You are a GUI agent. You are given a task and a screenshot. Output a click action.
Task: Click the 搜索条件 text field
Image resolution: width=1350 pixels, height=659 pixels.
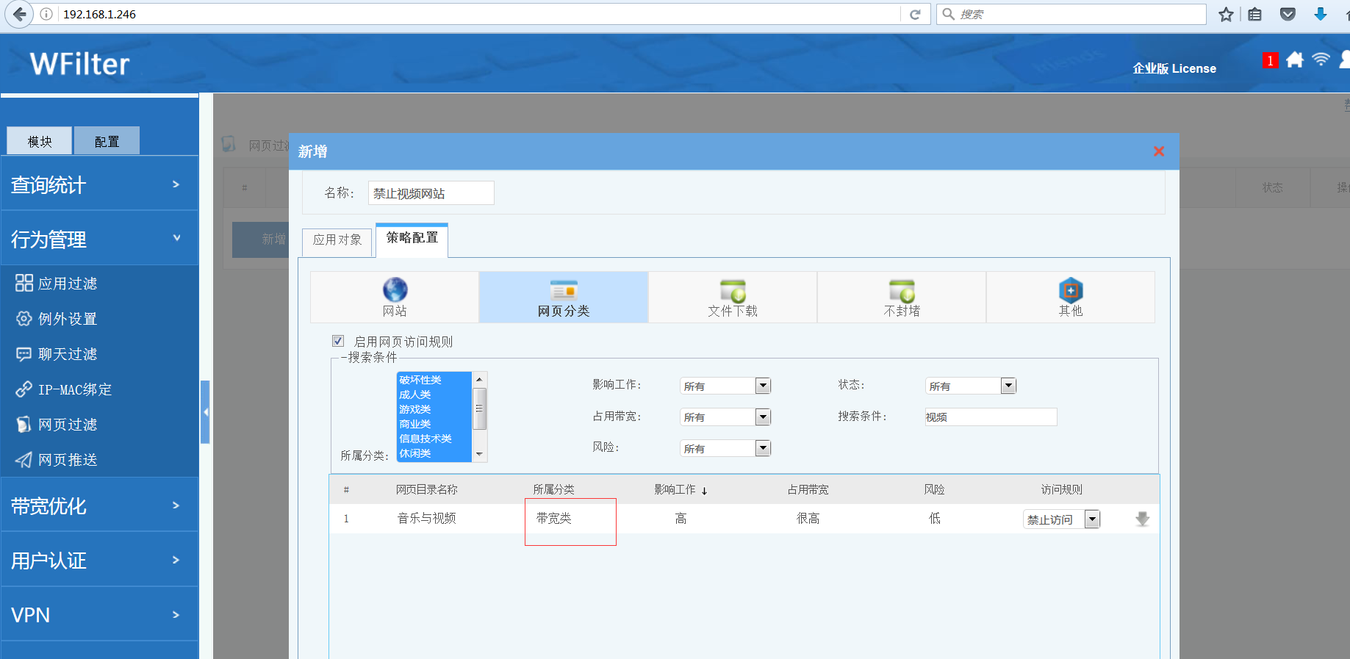coord(990,417)
